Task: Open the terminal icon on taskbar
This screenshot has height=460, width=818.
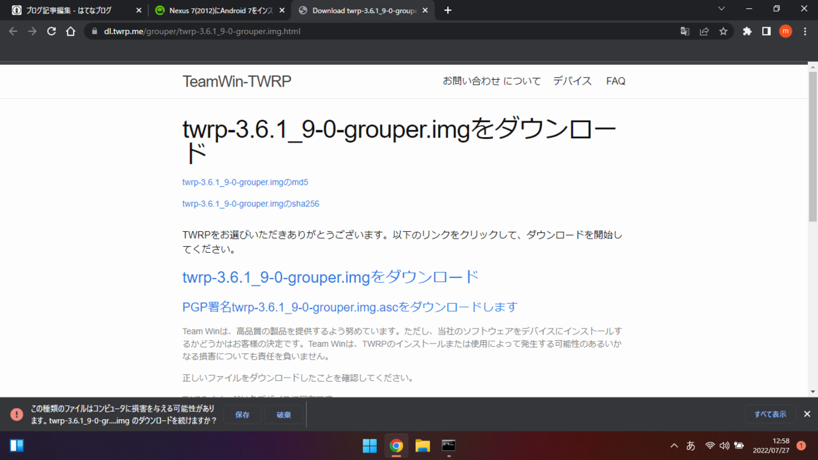Action: tap(449, 446)
